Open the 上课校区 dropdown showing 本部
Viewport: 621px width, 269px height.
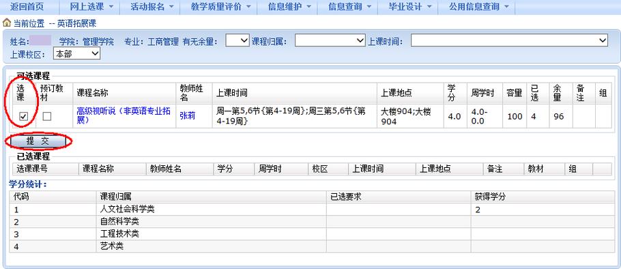(x=77, y=54)
